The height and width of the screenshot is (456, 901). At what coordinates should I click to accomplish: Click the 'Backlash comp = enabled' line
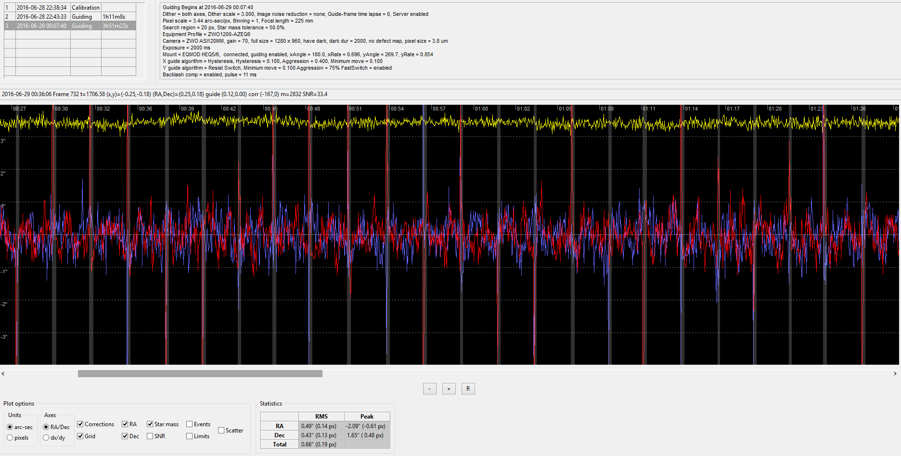209,74
